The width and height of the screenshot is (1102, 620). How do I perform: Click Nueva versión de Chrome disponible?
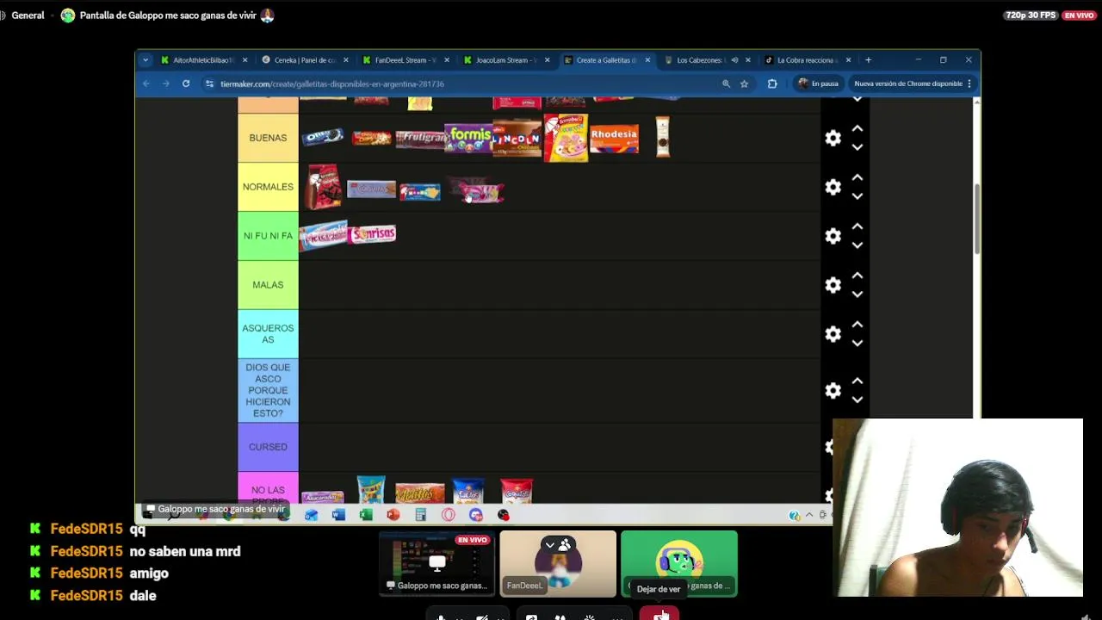click(907, 84)
